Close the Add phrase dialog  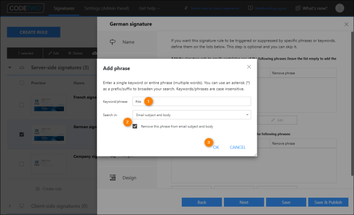(249, 67)
